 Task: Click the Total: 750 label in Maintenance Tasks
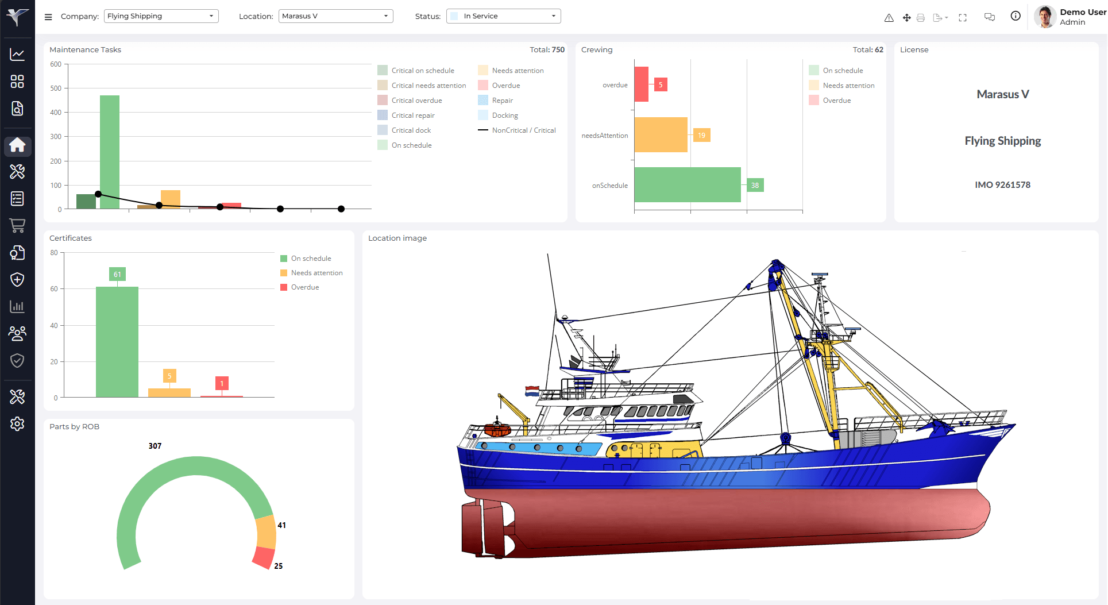click(547, 50)
